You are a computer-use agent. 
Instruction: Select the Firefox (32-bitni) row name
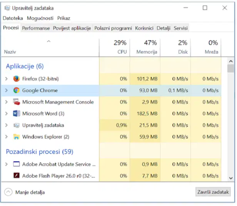tap(40, 79)
